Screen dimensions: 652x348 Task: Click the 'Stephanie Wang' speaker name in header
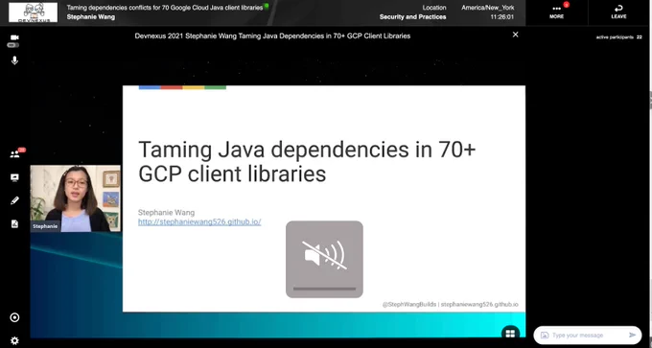click(91, 17)
